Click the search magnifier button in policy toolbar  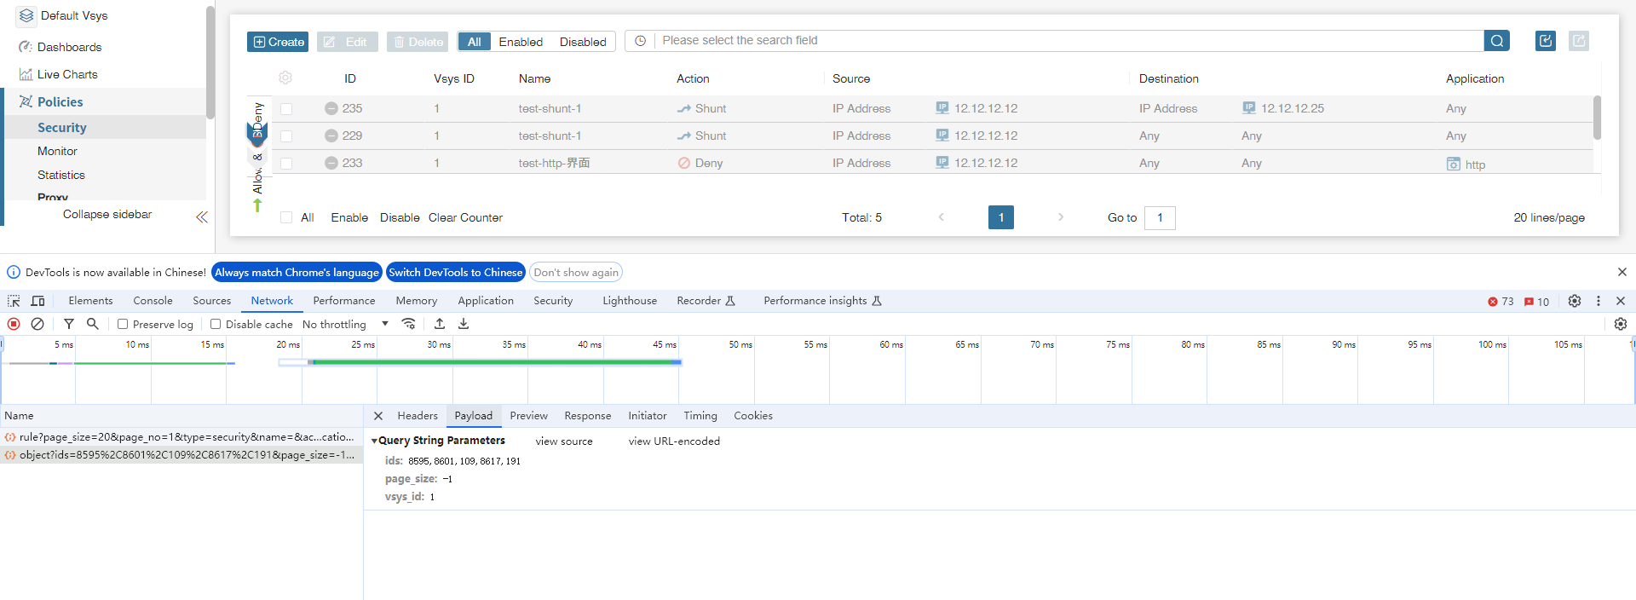1496,41
